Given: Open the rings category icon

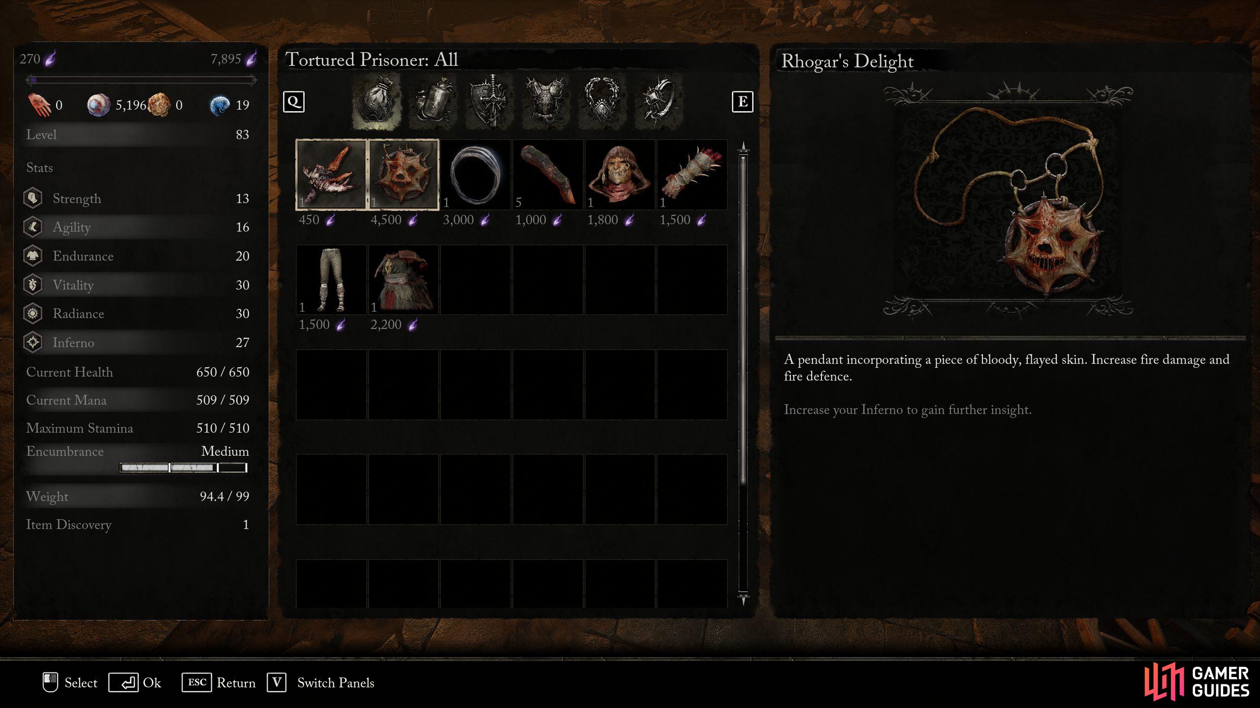Looking at the screenshot, I should tap(658, 102).
